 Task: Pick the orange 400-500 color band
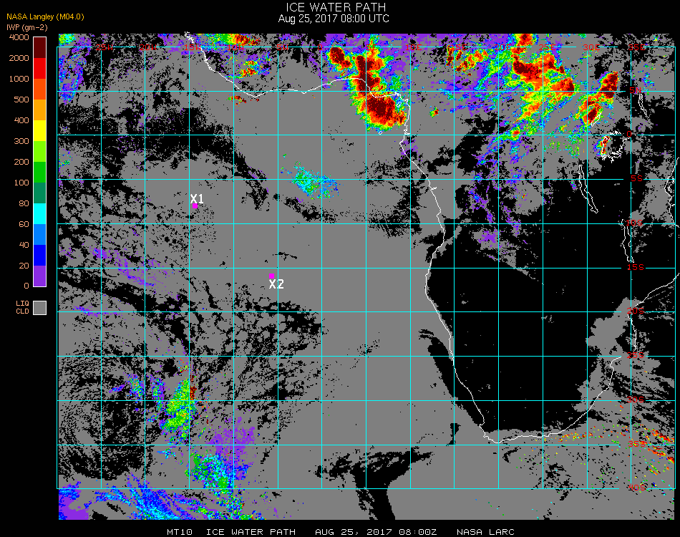click(x=40, y=110)
